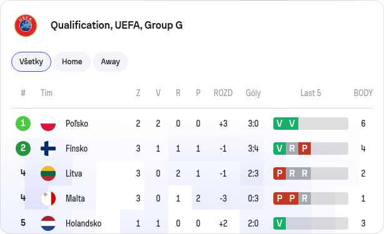Switch to the Home standings tab
The width and height of the screenshot is (384, 234).
pyautogui.click(x=72, y=62)
